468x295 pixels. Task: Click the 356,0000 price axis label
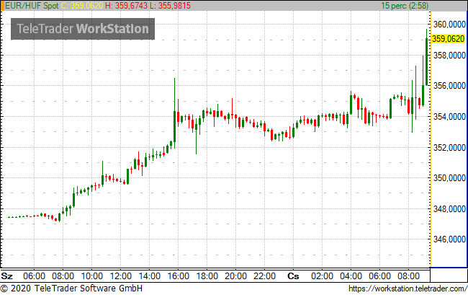(449, 86)
